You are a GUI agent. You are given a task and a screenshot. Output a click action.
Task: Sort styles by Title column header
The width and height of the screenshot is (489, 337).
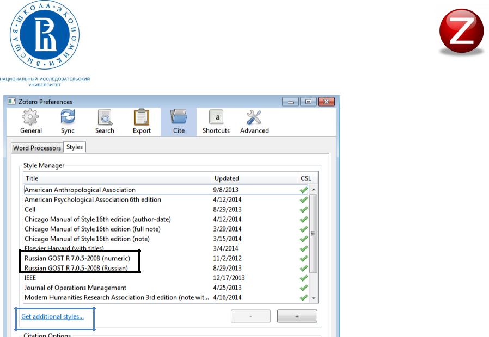coord(118,178)
